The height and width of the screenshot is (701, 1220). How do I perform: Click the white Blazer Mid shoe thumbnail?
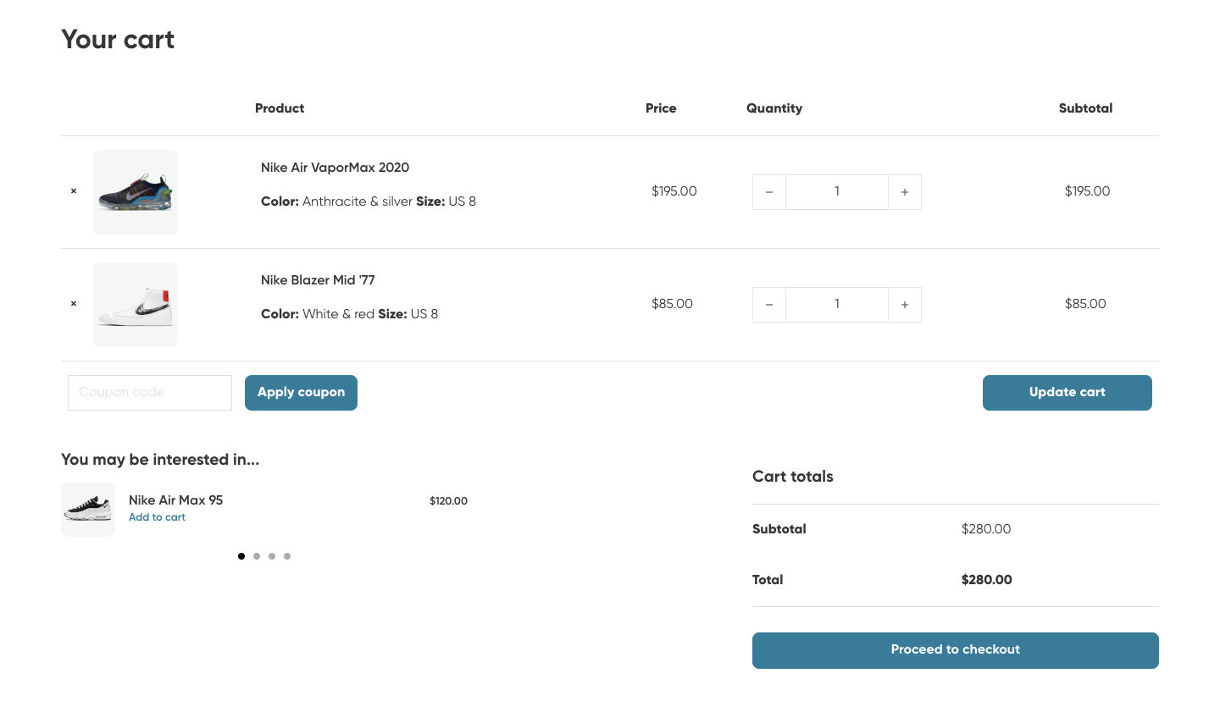click(x=136, y=305)
